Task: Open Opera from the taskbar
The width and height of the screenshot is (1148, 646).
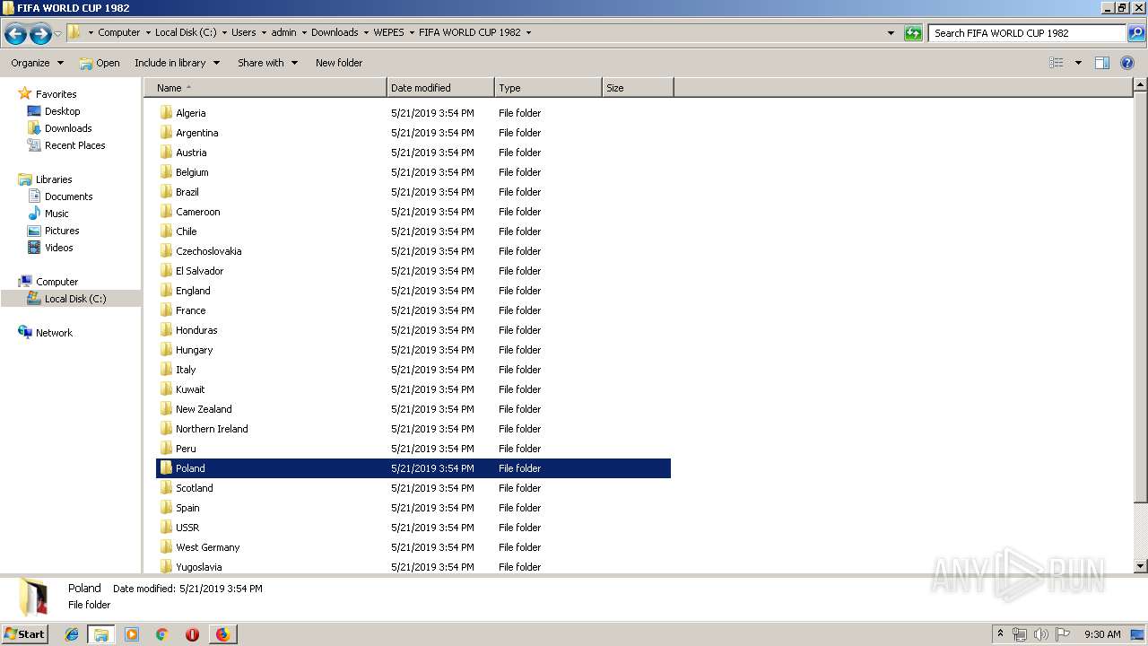Action: tap(192, 634)
